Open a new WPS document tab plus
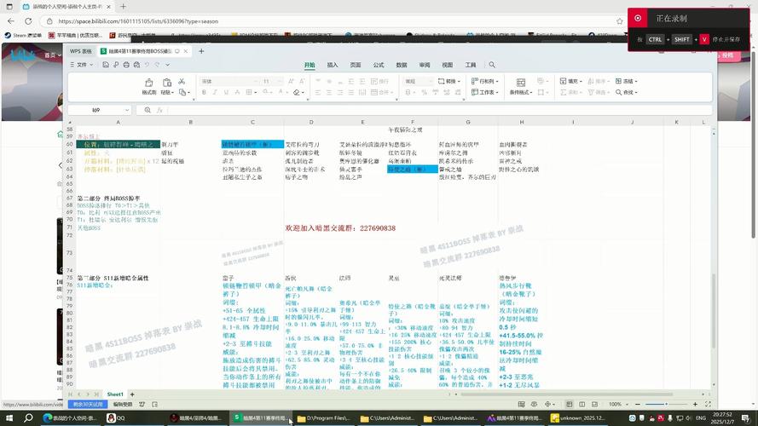This screenshot has height=426, width=758. (x=201, y=51)
